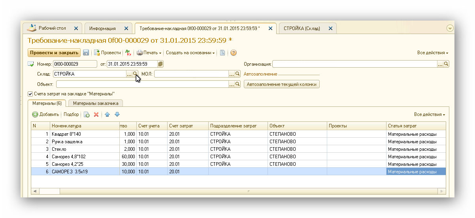The image size is (475, 218).
Task: Open the СТРОЙКА (Склад) tab
Action: pyautogui.click(x=302, y=28)
